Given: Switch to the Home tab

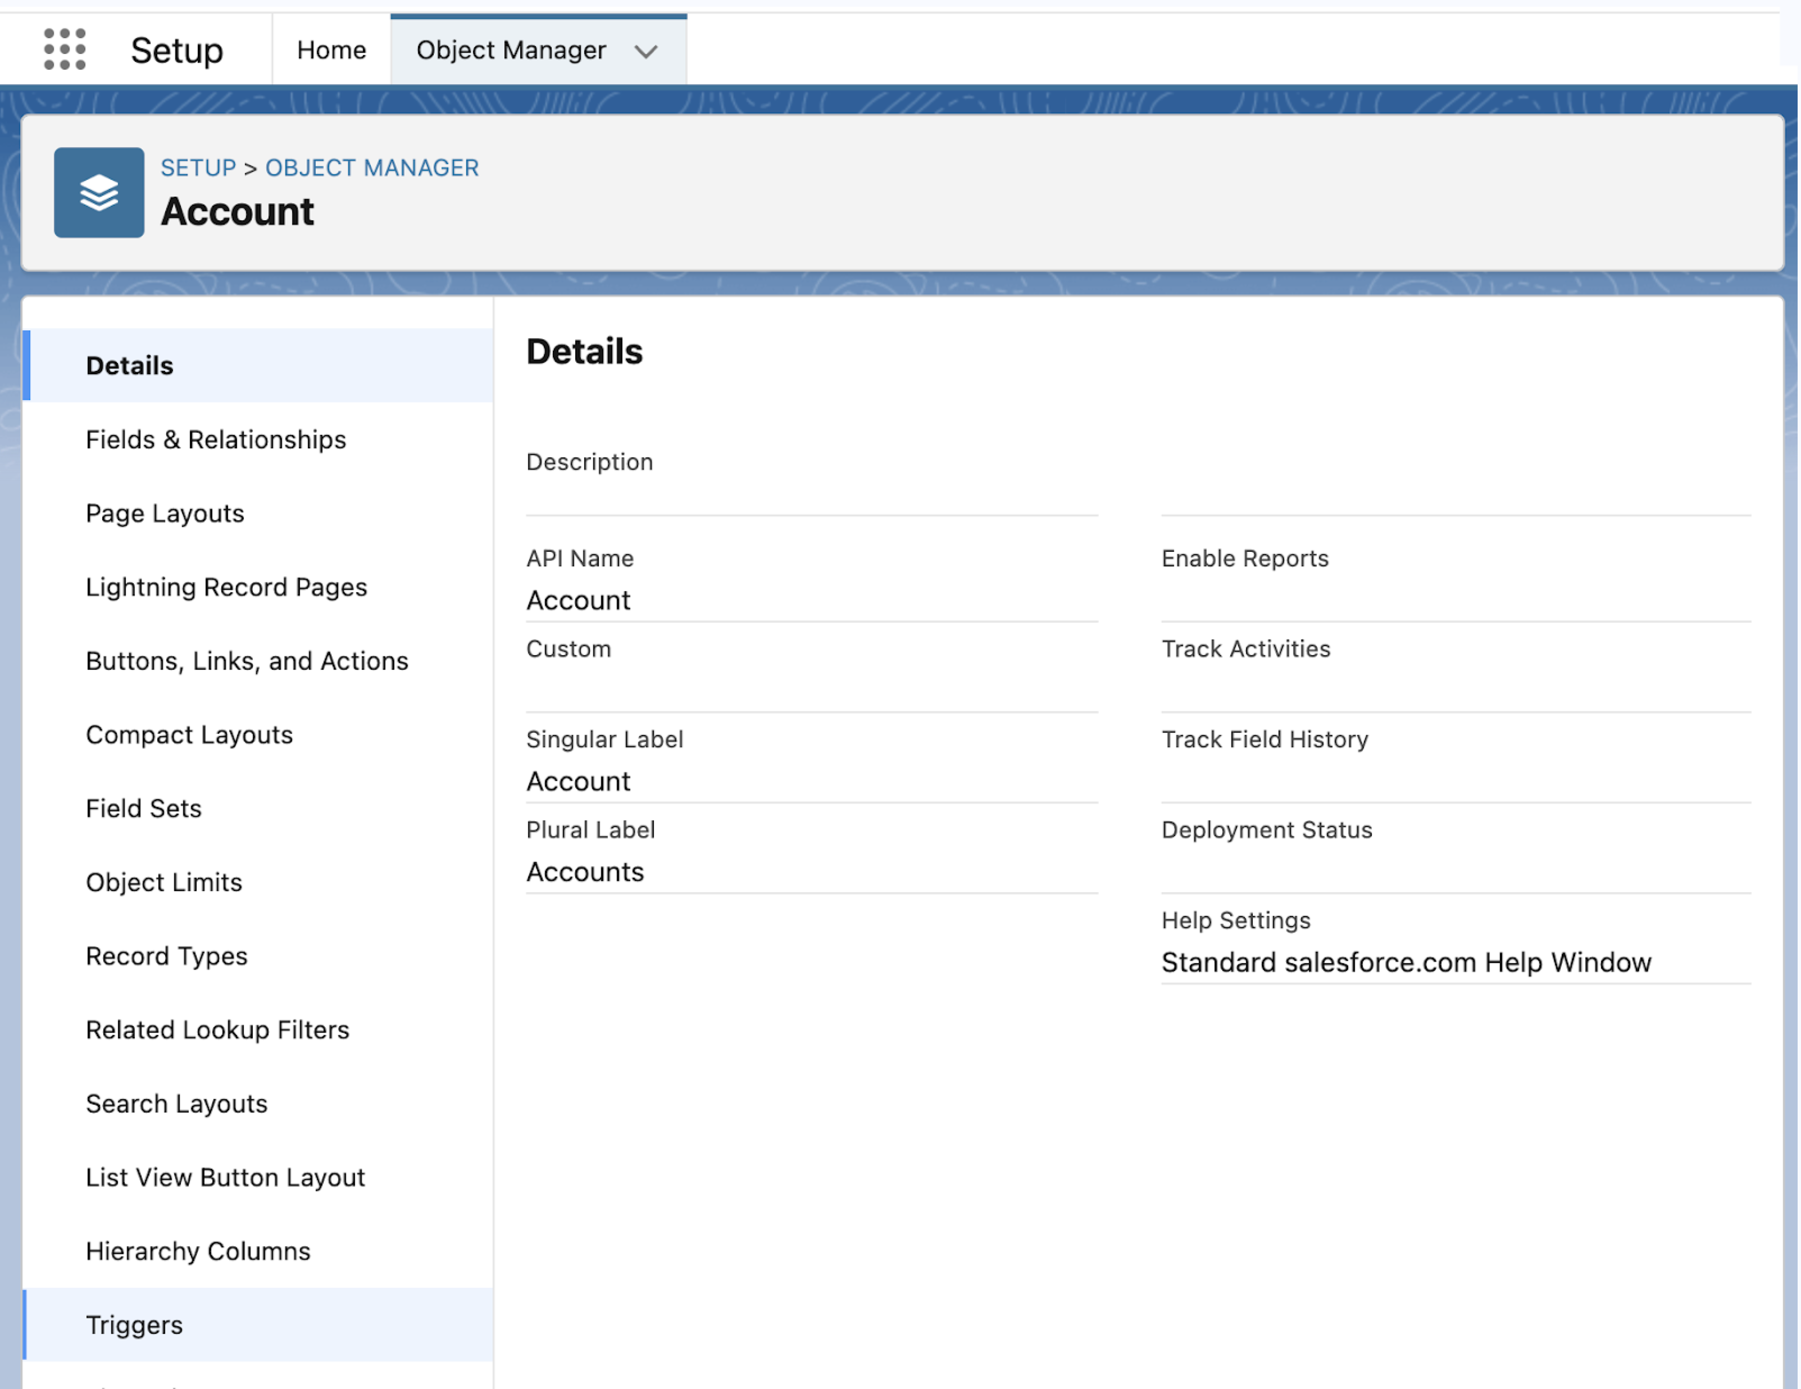Looking at the screenshot, I should coord(331,51).
